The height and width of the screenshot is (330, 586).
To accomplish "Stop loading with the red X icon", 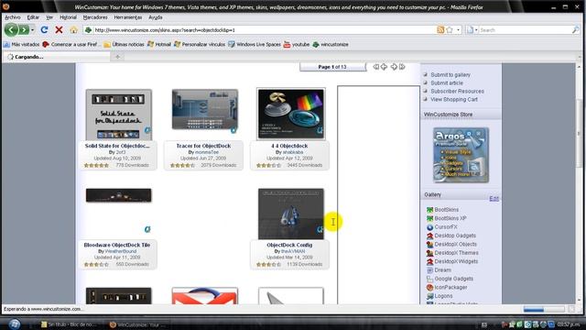I will [x=59, y=30].
